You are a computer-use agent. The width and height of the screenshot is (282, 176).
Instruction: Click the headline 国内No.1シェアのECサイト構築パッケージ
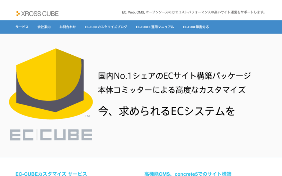174,76
